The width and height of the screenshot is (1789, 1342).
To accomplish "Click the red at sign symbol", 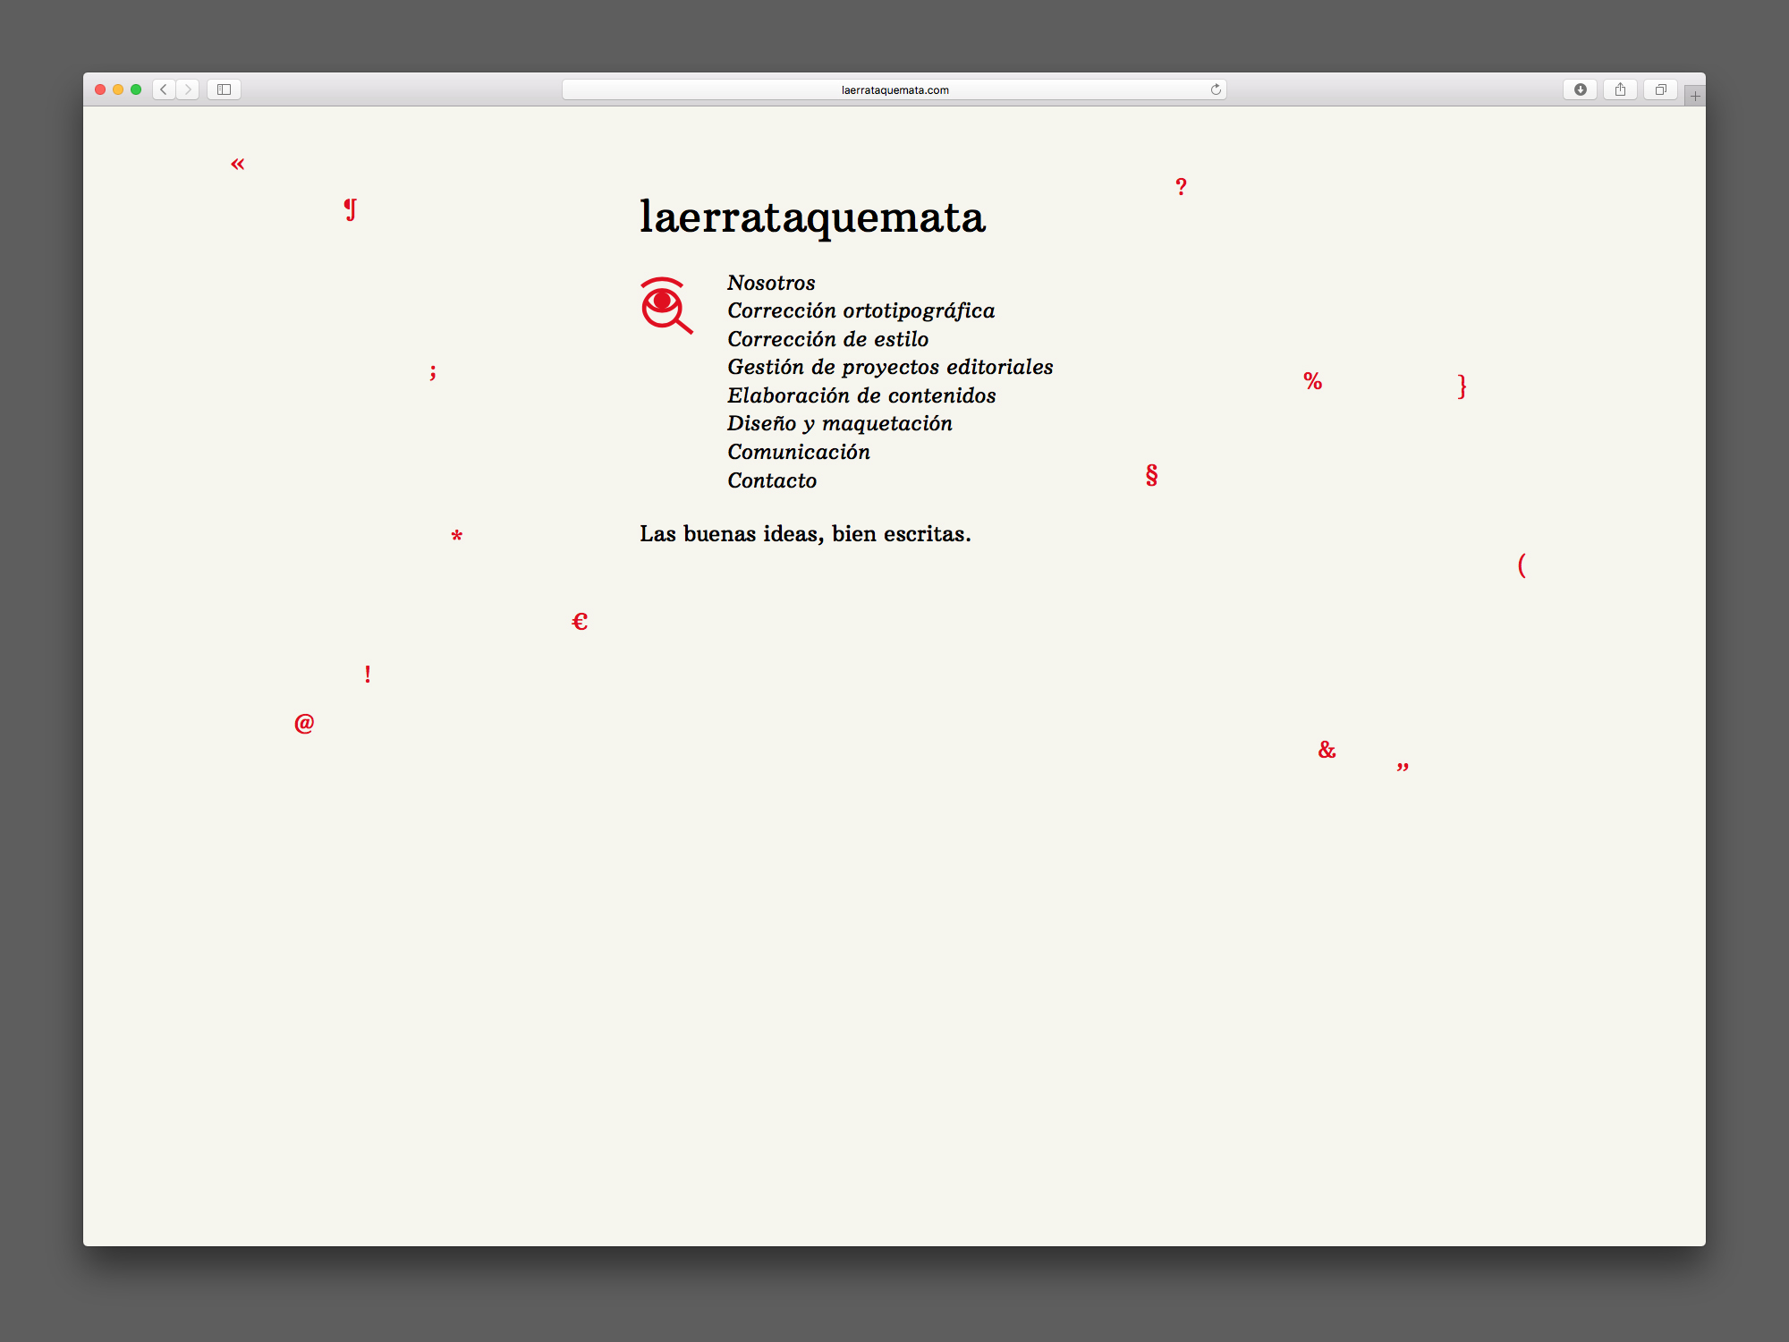I will (x=304, y=723).
